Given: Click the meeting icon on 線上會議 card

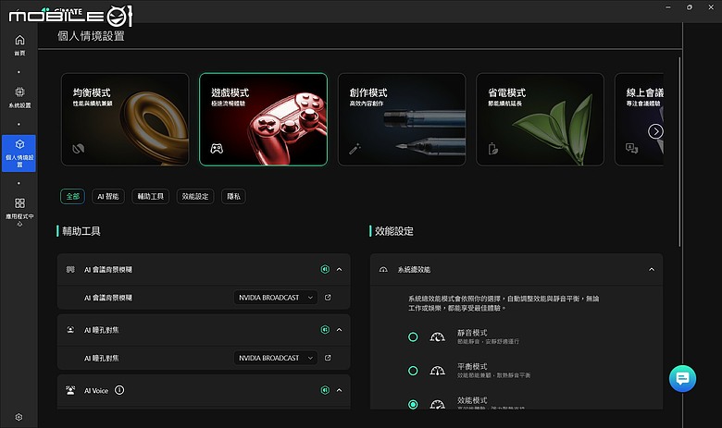Looking at the screenshot, I should 631,148.
